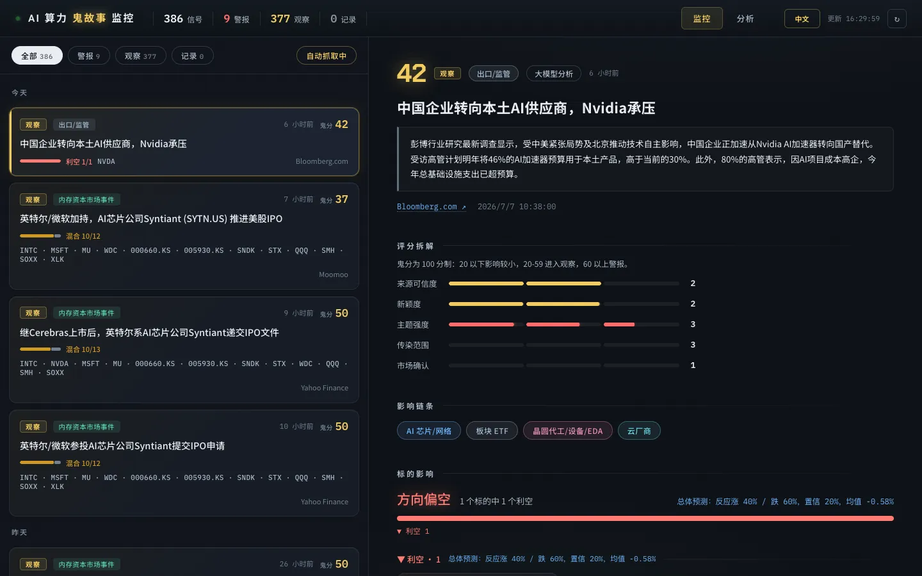Switch to the 监控 view

(702, 19)
